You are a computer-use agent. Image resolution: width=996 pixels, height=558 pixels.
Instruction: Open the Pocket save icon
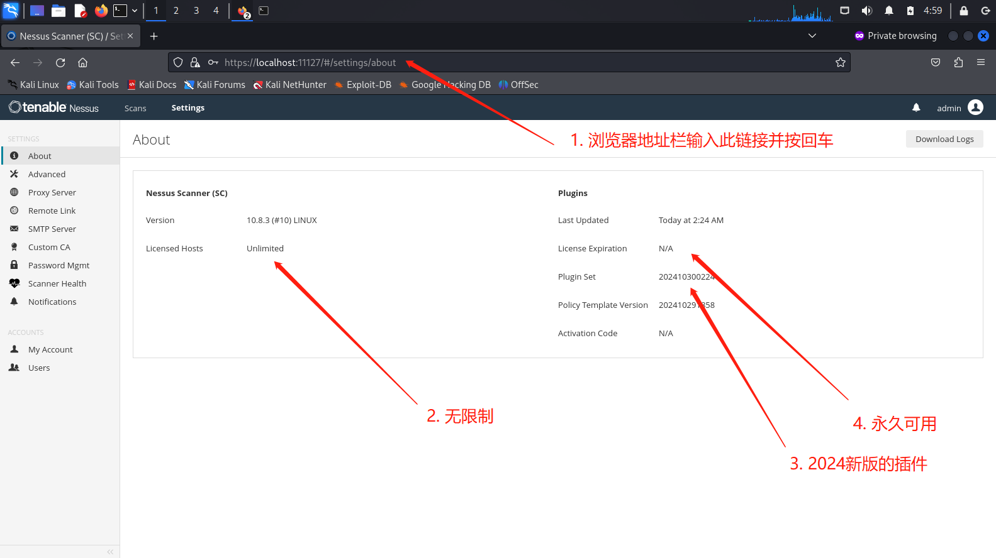936,62
